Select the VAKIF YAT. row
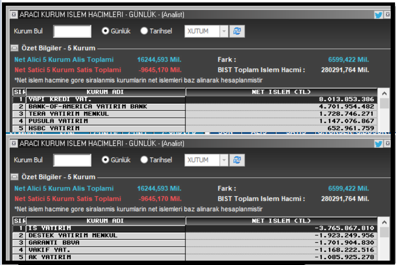Screen dimensions: 396x265 [x=195, y=250]
